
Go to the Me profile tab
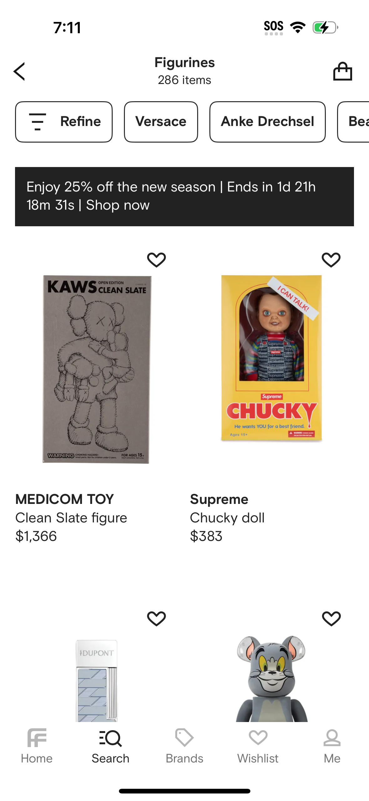(332, 746)
